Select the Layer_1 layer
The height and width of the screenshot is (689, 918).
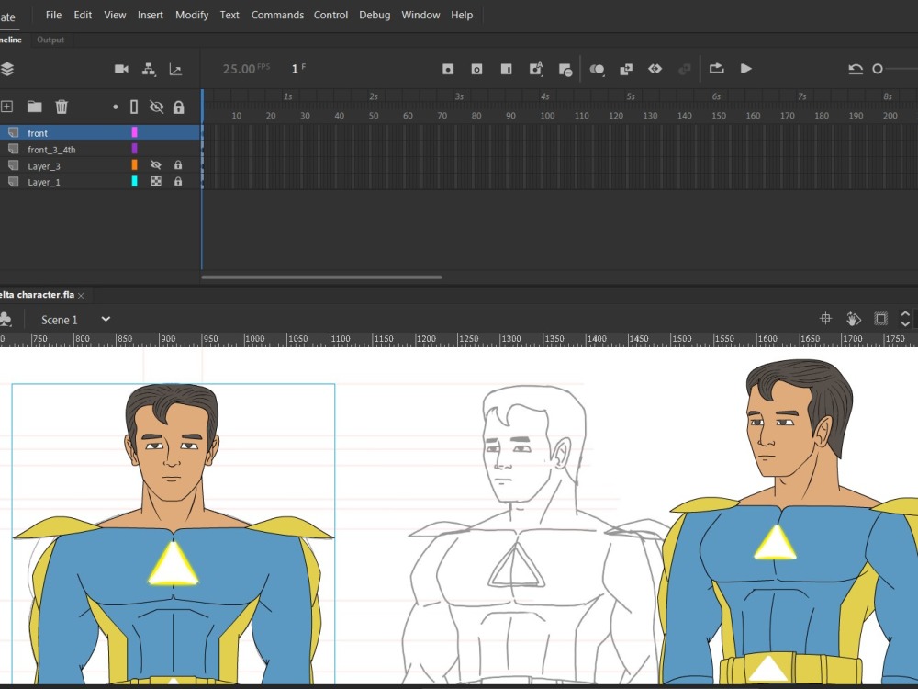[x=99, y=182]
